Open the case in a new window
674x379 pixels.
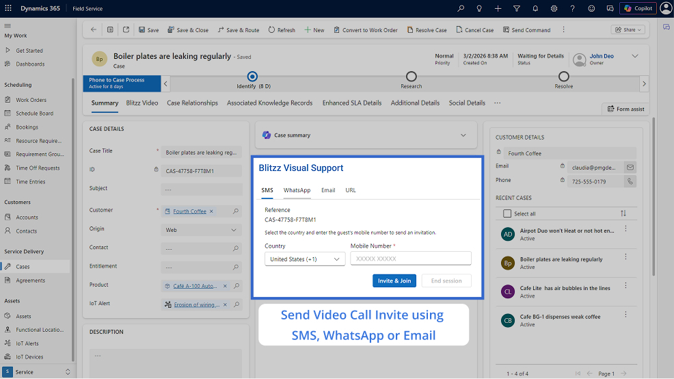[126, 29]
